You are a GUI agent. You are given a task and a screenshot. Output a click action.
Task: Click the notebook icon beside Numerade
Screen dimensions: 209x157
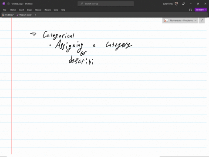[x=166, y=20]
